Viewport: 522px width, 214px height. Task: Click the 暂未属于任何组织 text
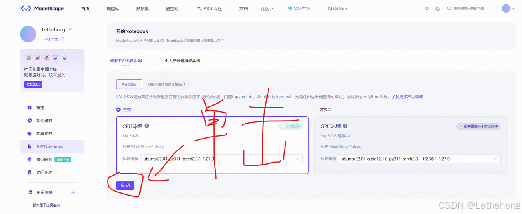46,205
